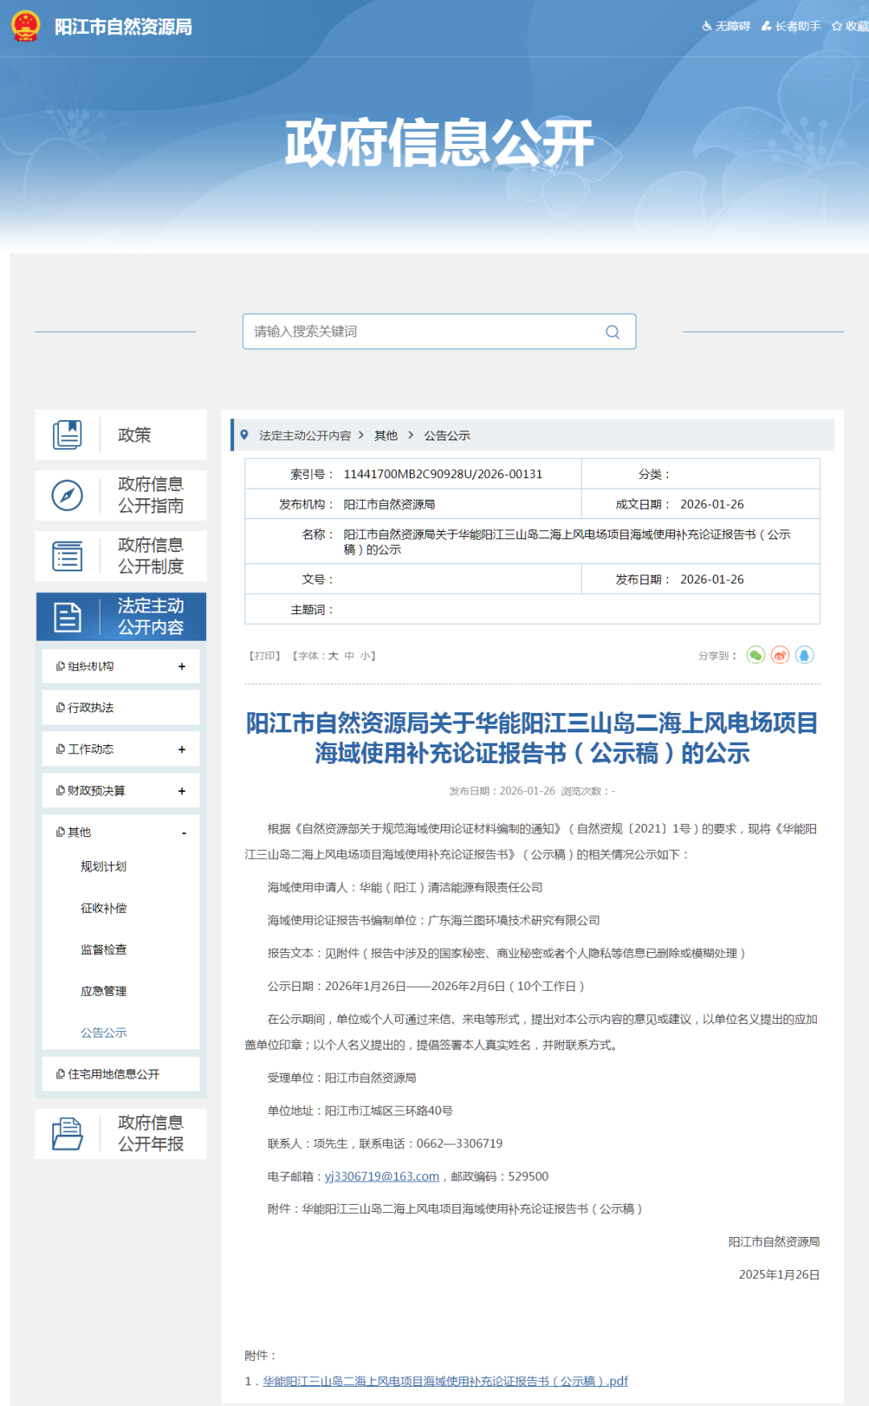
Task: Share article to Weibo
Action: 780,655
